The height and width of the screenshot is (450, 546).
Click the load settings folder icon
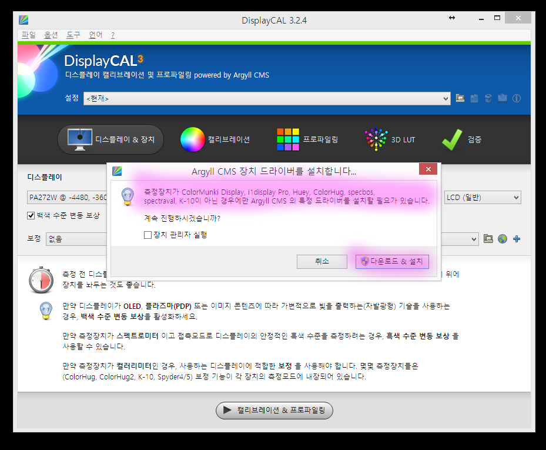click(x=460, y=98)
